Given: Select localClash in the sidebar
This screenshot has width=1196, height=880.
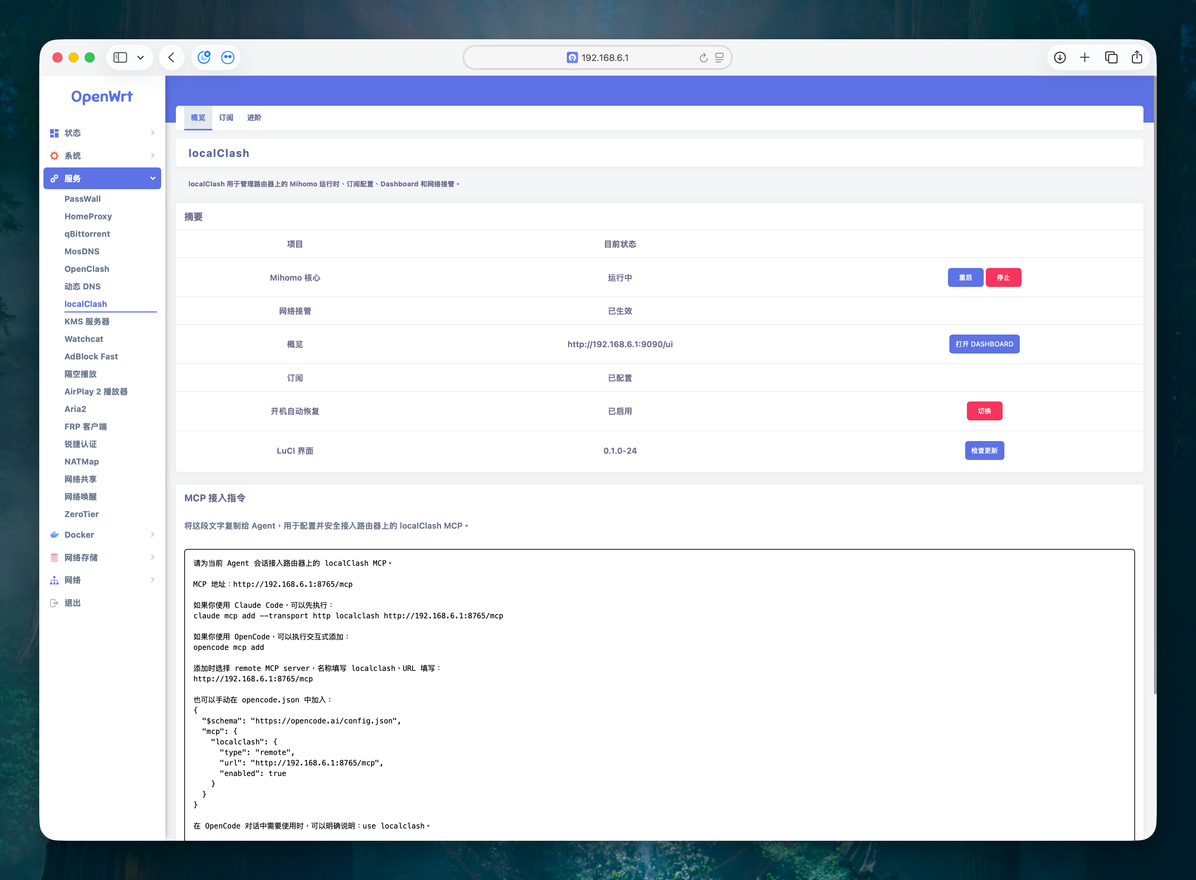Looking at the screenshot, I should click(86, 304).
